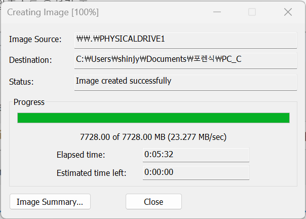
Task: Click the Elapsed time: label
Action: click(x=81, y=155)
